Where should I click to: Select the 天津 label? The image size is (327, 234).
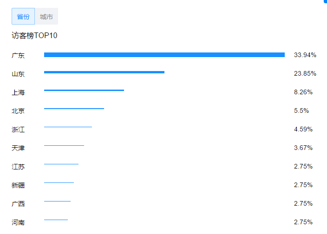click(x=18, y=148)
